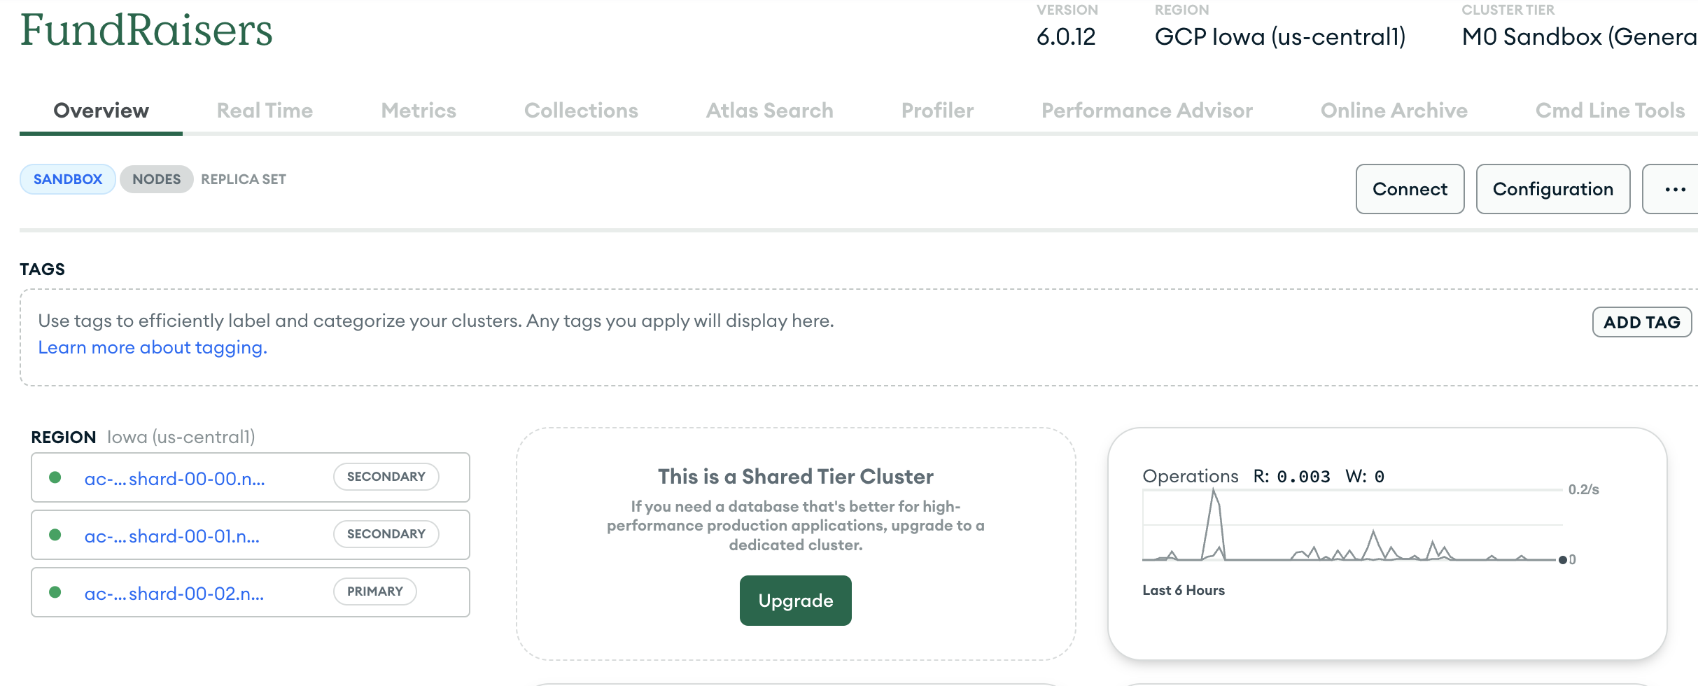Click the version value 6.0.12
The height and width of the screenshot is (686, 1698).
[1066, 36]
